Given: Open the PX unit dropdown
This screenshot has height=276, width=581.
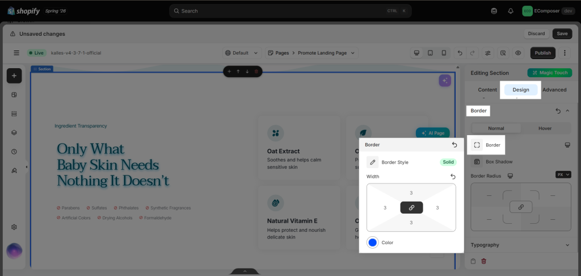Looking at the screenshot, I should (x=563, y=174).
